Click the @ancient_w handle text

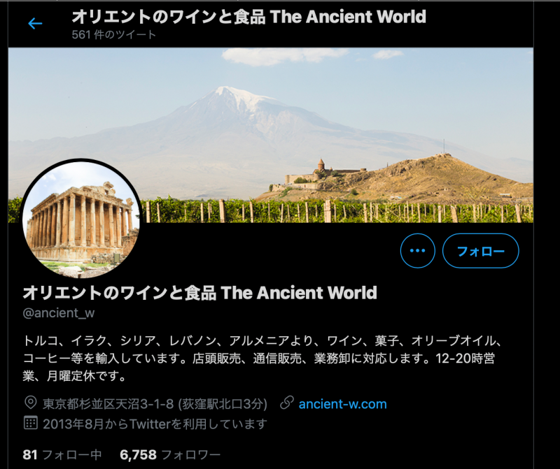[x=59, y=313]
